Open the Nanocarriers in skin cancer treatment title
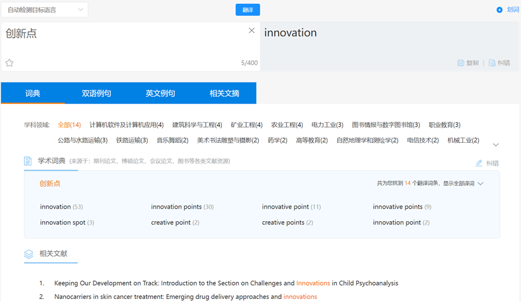521x302 pixels. [x=185, y=297]
